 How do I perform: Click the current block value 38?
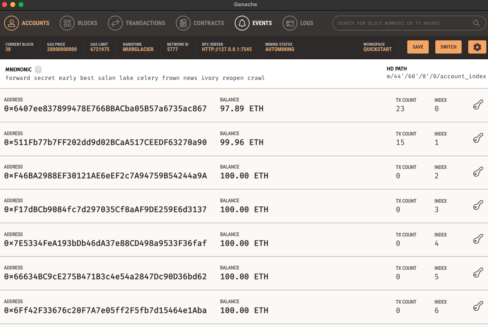point(8,49)
